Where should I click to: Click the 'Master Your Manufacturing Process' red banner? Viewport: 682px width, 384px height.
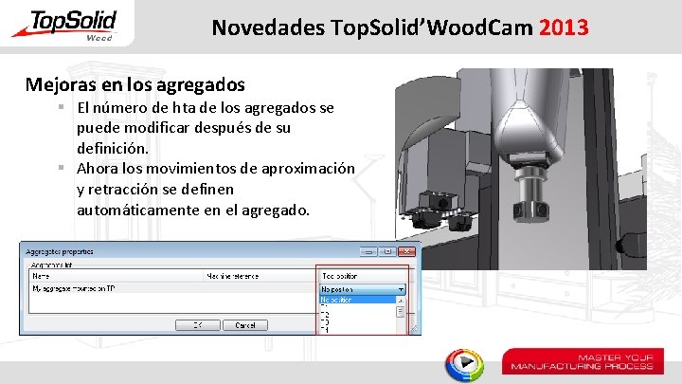click(x=583, y=361)
